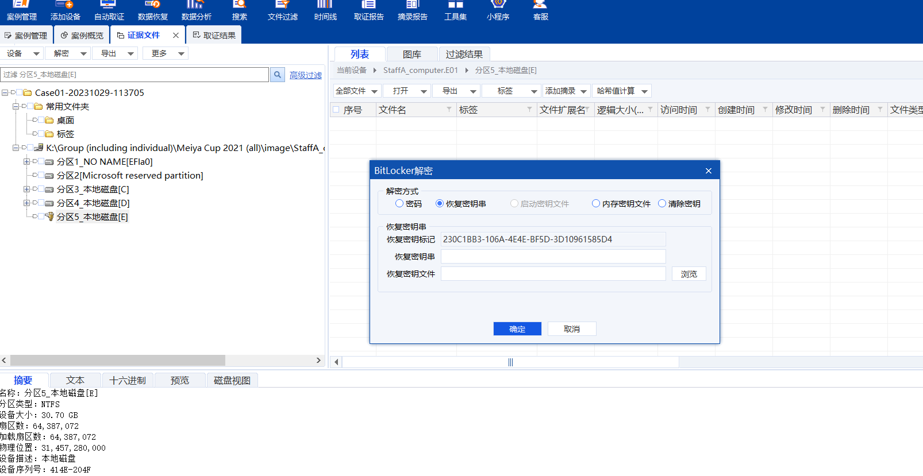Click the locked drive icon of 分区5_本地磁盘[E]
The height and width of the screenshot is (476, 923).
[50, 216]
